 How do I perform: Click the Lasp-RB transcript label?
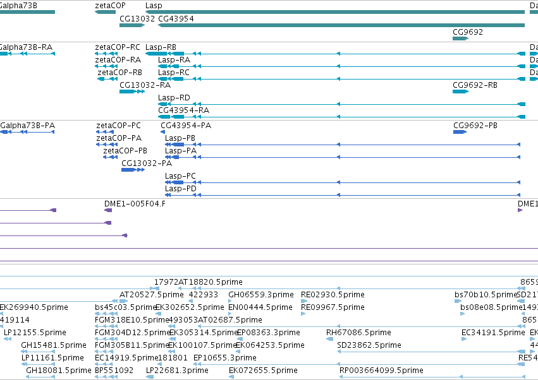pos(161,47)
